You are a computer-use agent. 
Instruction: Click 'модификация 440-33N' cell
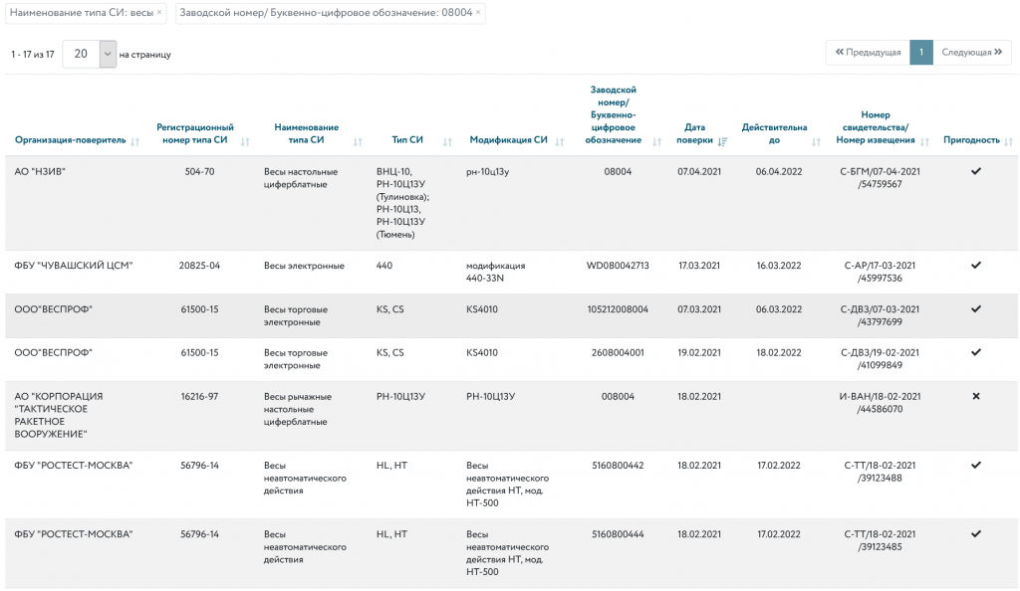496,272
